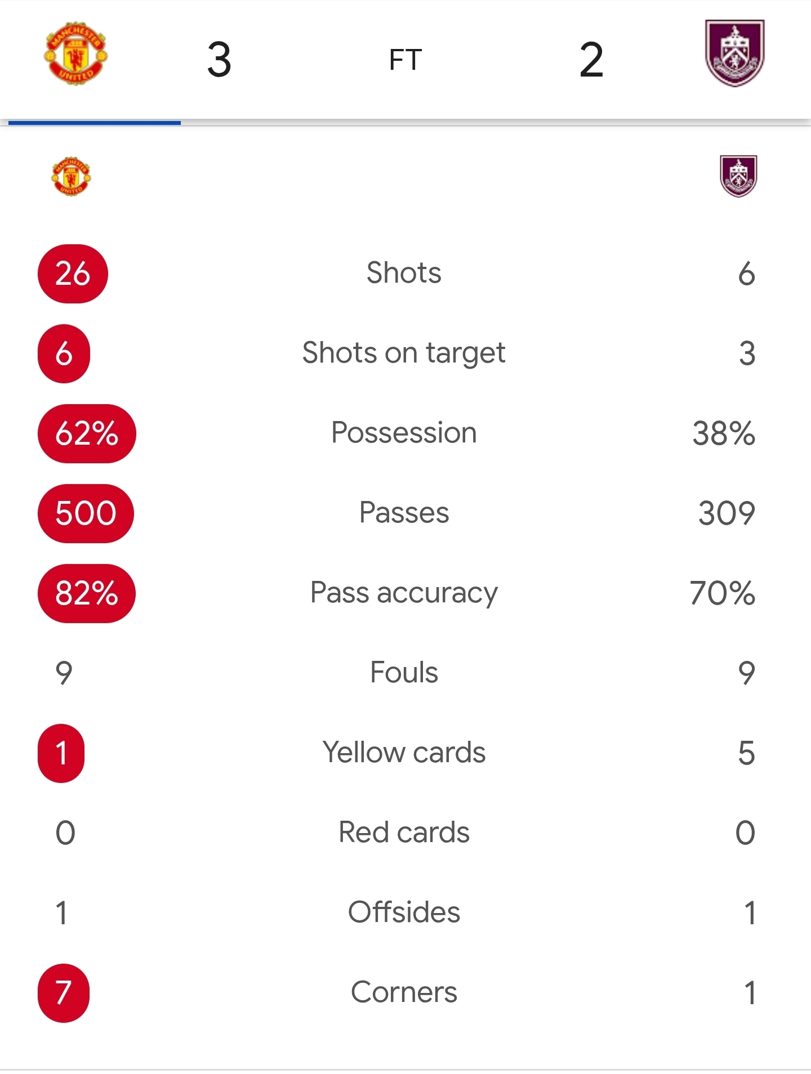Select the small Manchester United logo above stats
The height and width of the screenshot is (1074, 811).
(x=71, y=176)
